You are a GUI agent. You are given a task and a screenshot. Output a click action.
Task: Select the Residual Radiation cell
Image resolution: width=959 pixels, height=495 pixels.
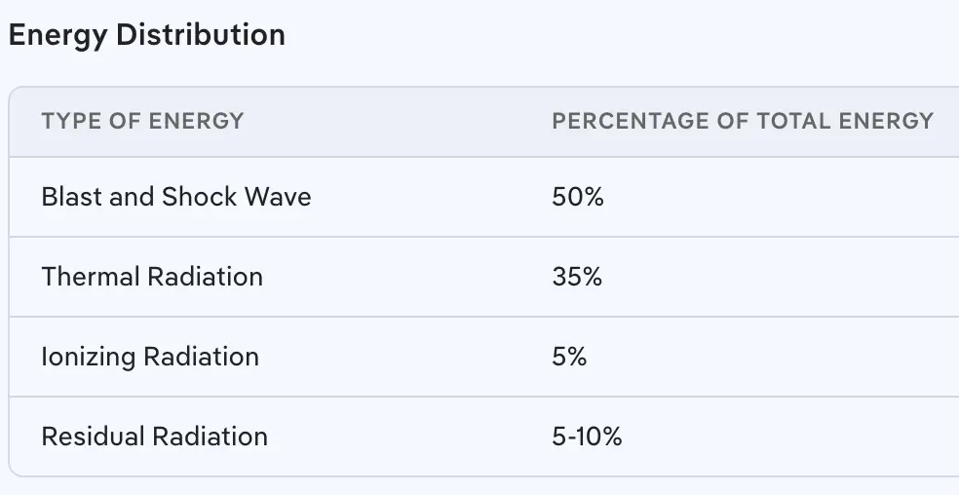(154, 437)
